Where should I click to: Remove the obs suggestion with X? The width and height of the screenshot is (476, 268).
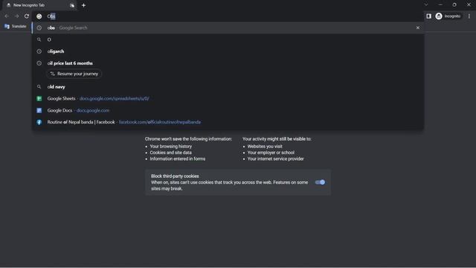418,28
